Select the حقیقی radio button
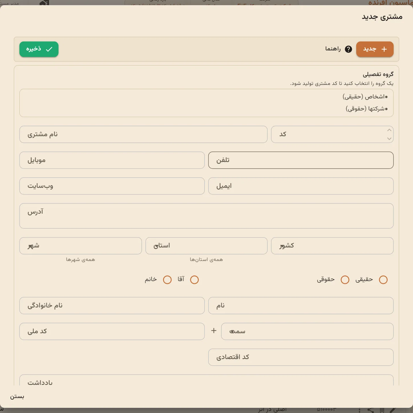This screenshot has height=413, width=413. click(383, 280)
